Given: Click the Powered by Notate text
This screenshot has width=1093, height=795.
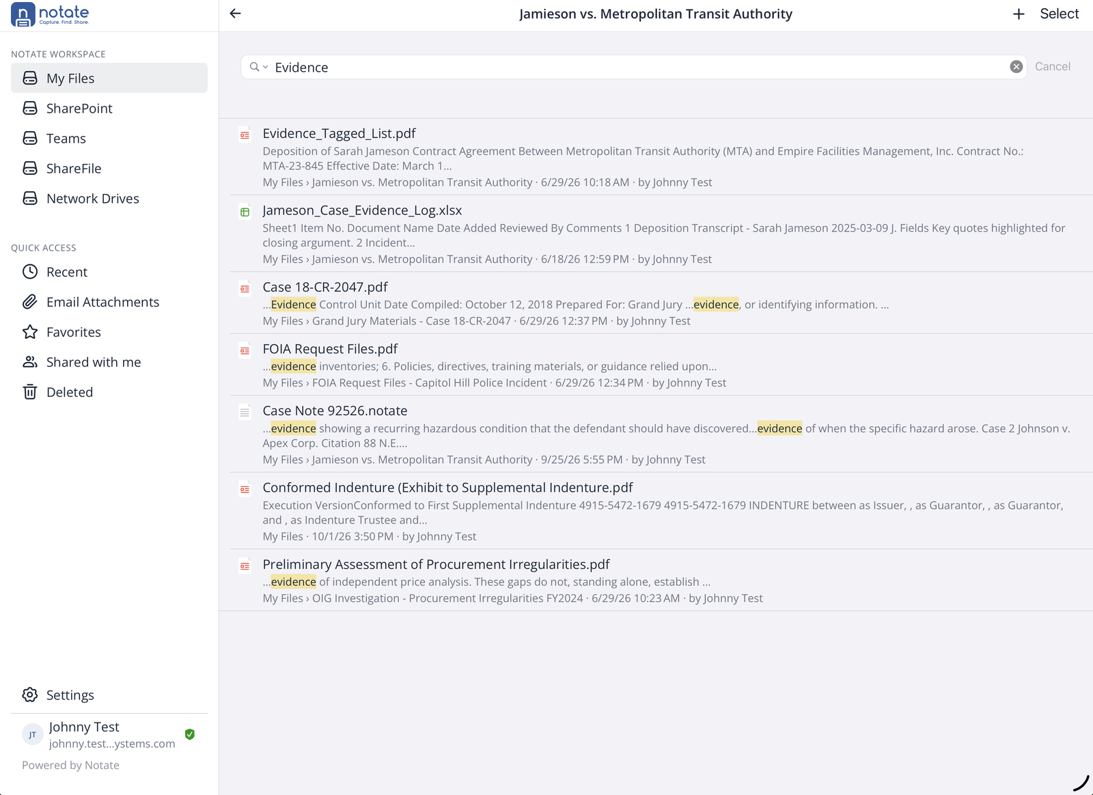Looking at the screenshot, I should [70, 765].
